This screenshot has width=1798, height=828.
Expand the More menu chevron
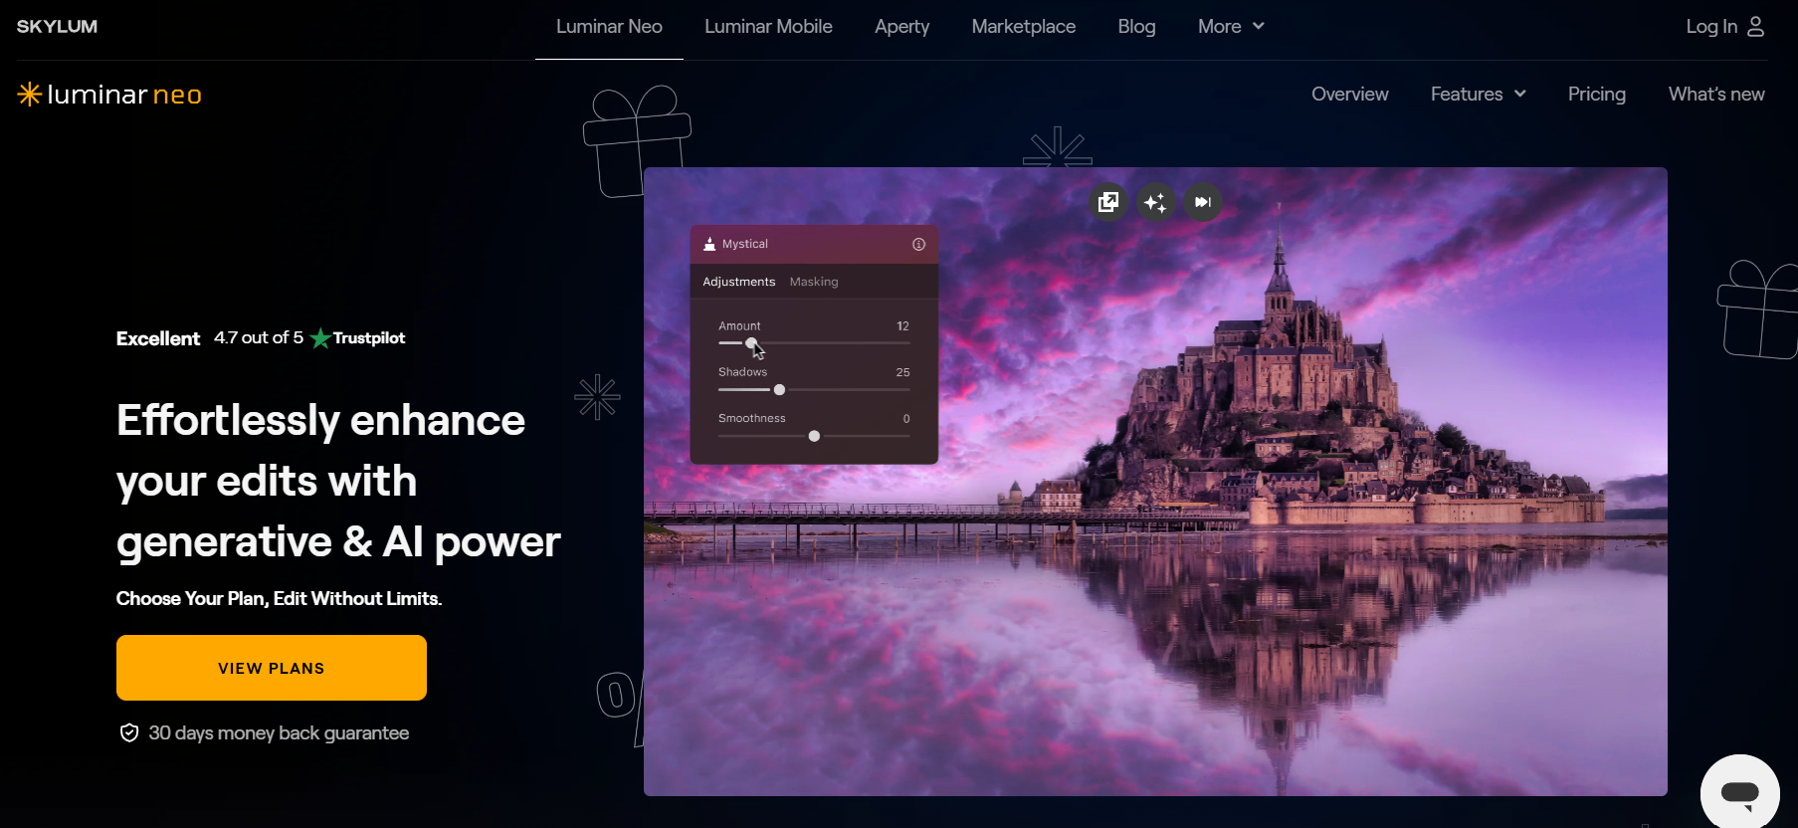click(1259, 26)
